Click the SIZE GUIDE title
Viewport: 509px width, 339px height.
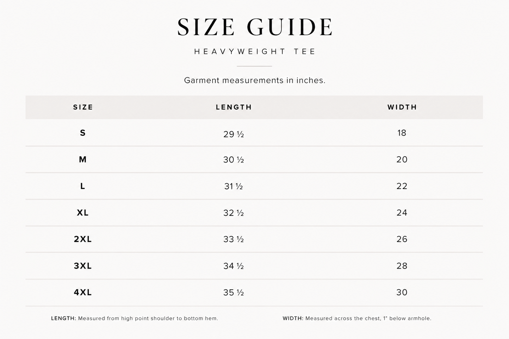255,27
